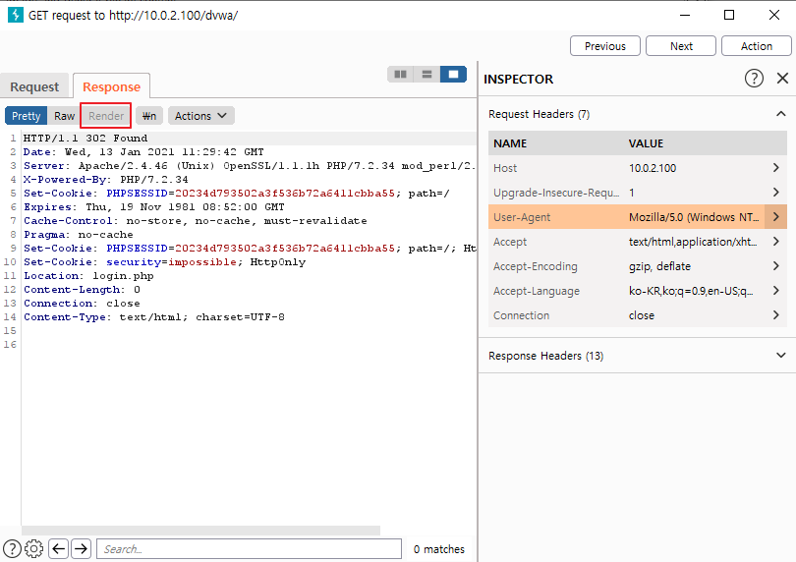Viewport: 796px width, 562px height.
Task: Click the security=impossible cookie line
Action: [x=164, y=262]
